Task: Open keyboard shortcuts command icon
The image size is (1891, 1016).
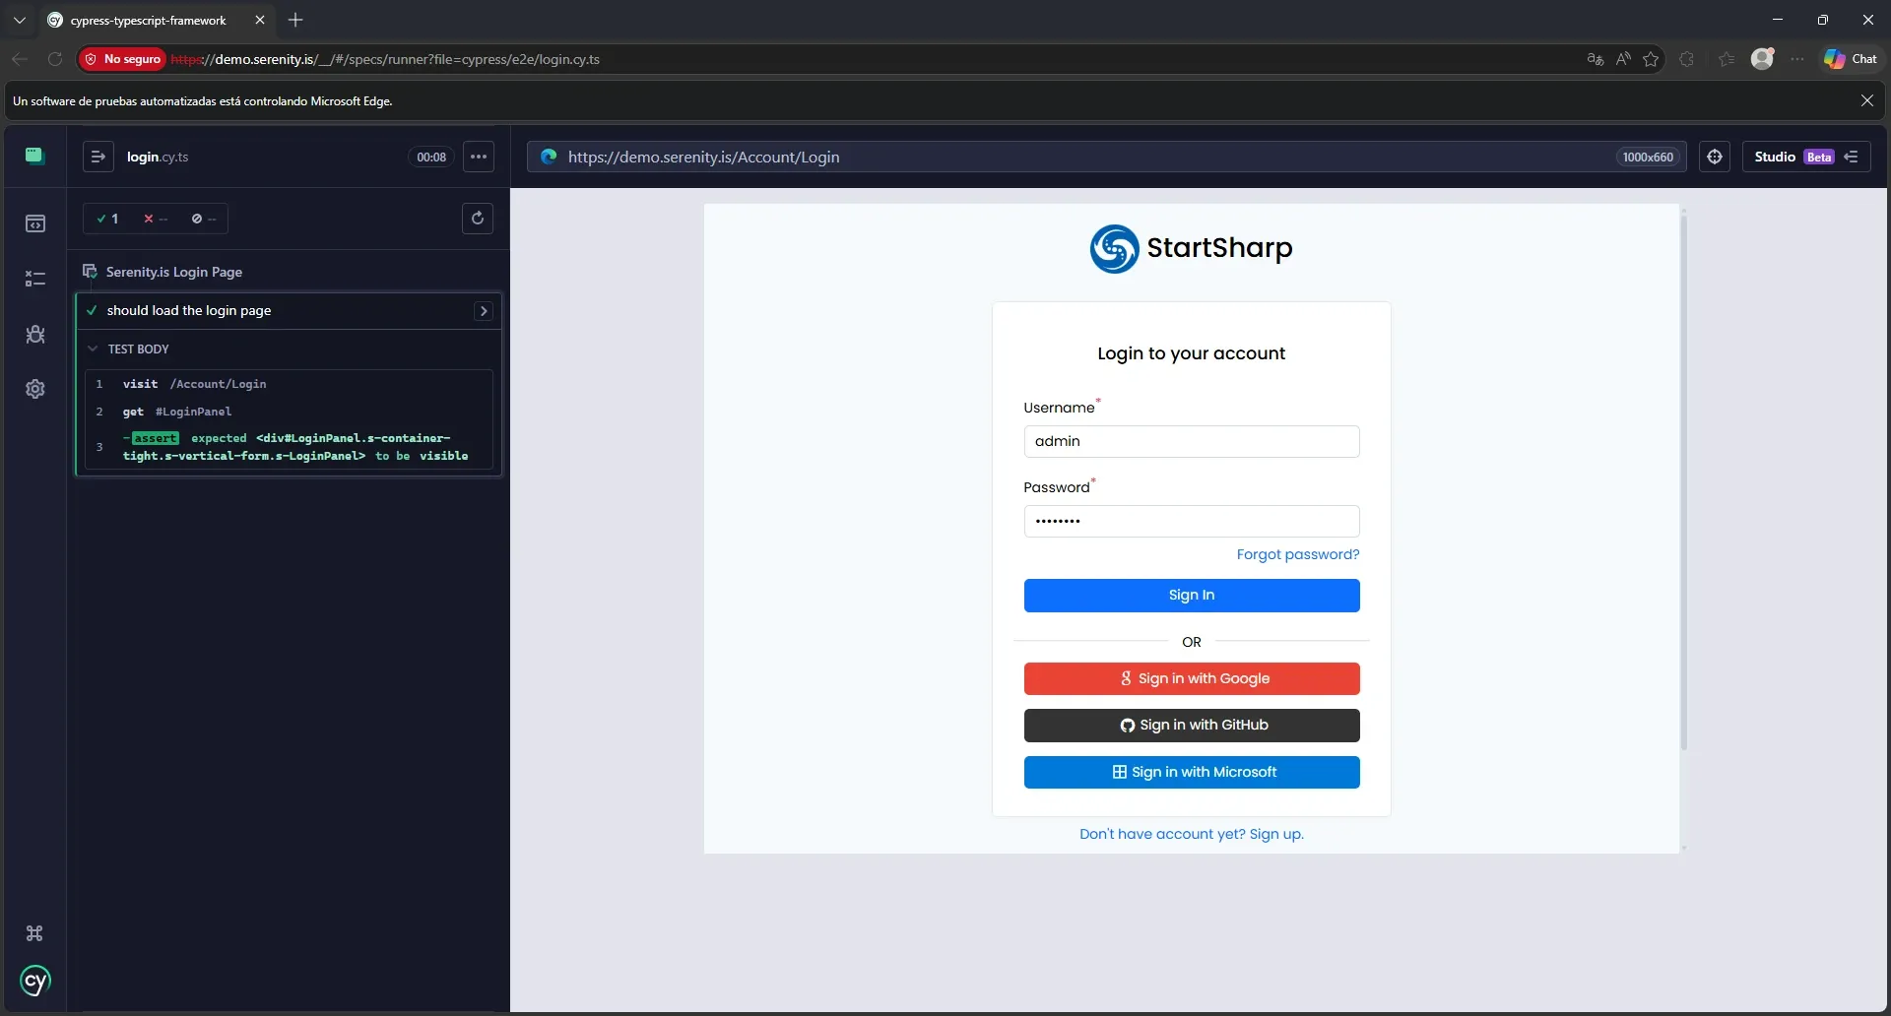Action: [34, 933]
